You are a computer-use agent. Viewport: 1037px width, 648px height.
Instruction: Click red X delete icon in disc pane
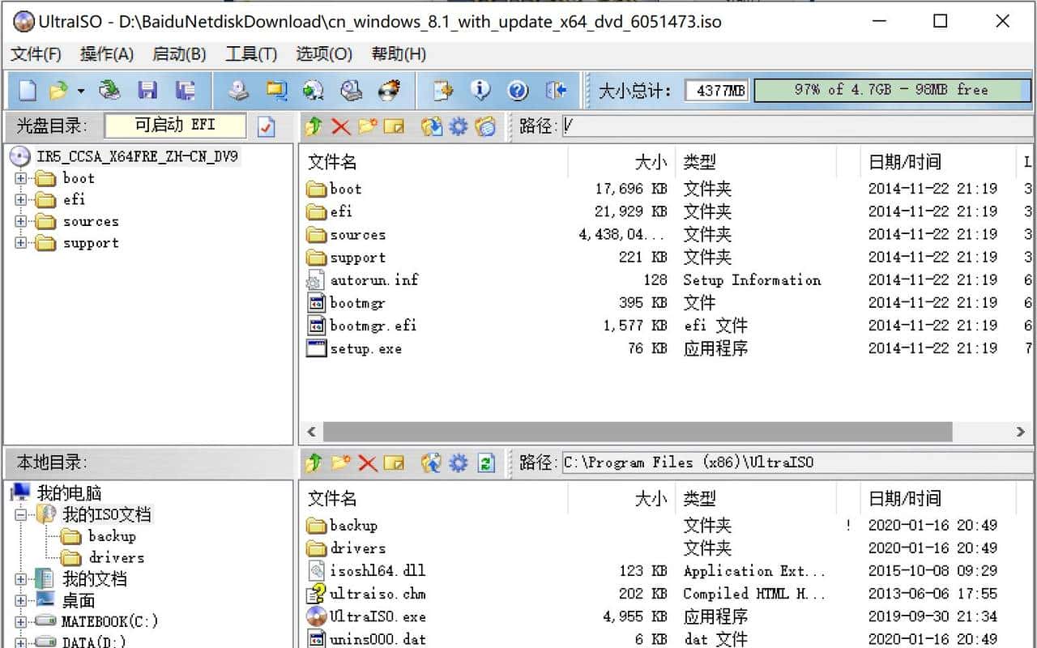pyautogui.click(x=341, y=126)
